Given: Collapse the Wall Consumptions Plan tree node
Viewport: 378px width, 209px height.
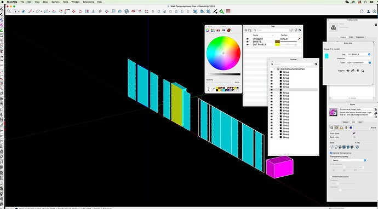Looking at the screenshot, I should [x=274, y=69].
